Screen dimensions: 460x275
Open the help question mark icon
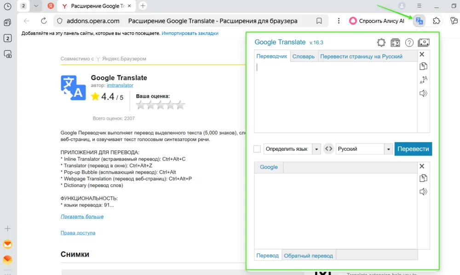coord(409,42)
